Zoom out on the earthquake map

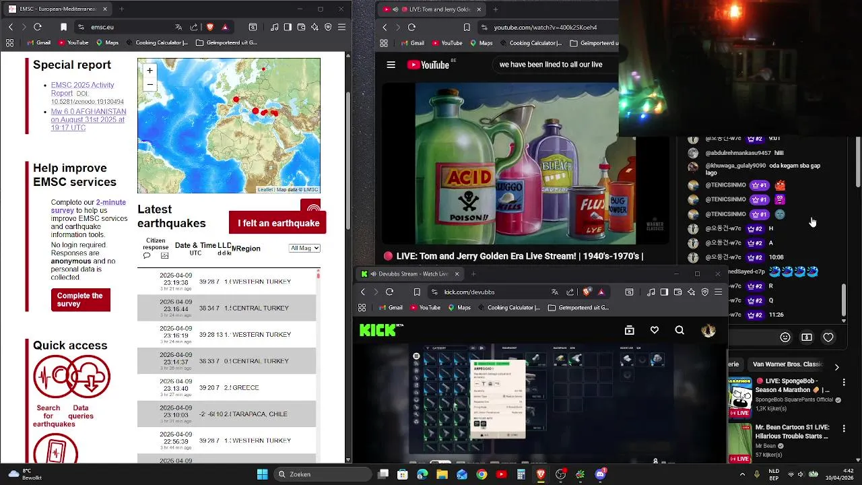[150, 84]
